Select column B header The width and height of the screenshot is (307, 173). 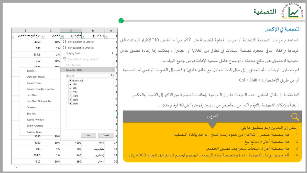pos(93,30)
